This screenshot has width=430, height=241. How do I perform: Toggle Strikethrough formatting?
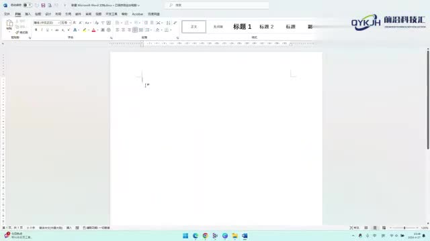(56, 30)
